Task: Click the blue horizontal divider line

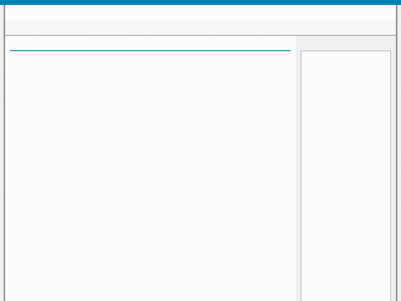Action: point(150,51)
